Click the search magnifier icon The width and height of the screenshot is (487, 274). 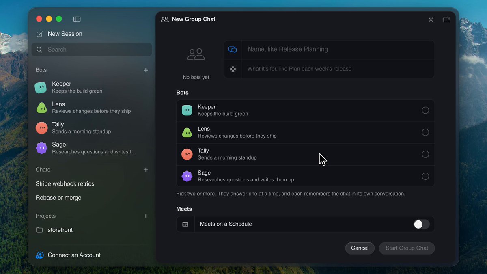[x=39, y=50]
